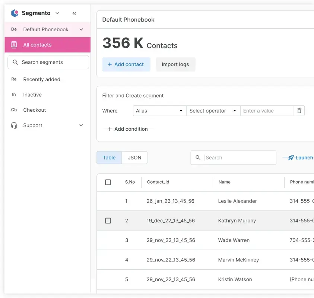
Task: Click the rocket Launch icon
Action: tap(291, 158)
